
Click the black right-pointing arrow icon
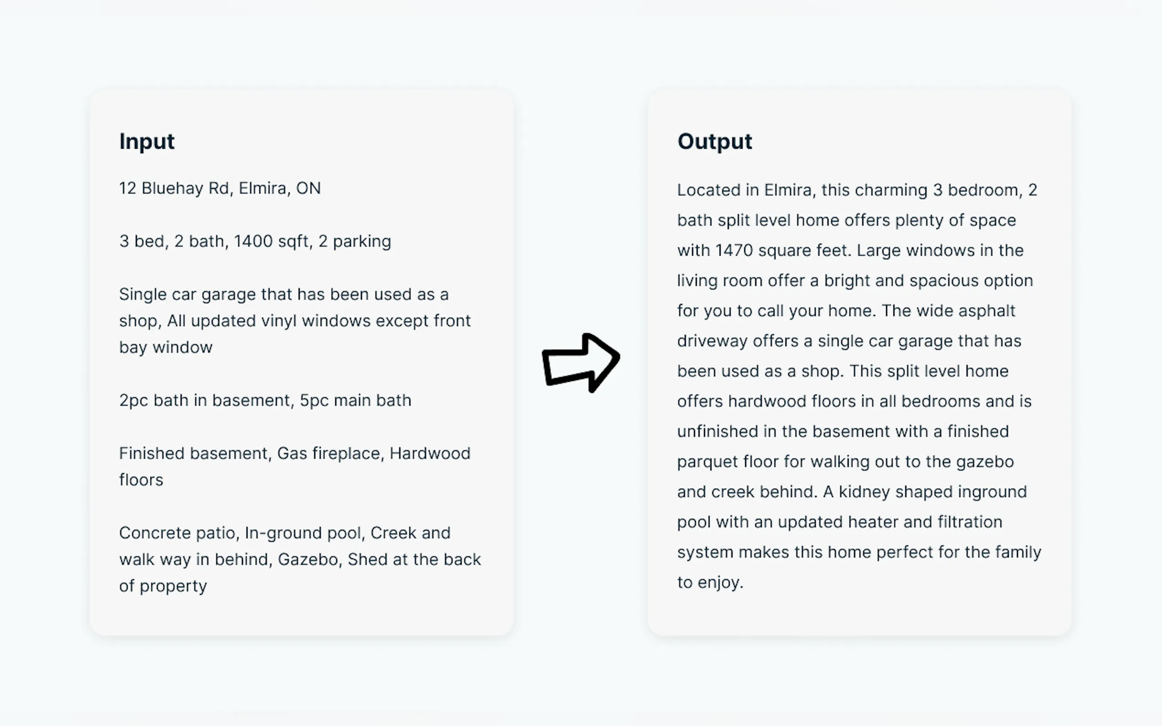[581, 363]
